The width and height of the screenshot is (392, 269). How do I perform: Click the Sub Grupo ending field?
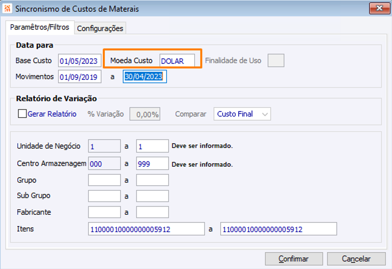click(152, 196)
